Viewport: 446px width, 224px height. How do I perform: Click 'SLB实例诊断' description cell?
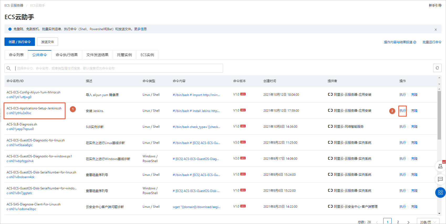[95, 127]
